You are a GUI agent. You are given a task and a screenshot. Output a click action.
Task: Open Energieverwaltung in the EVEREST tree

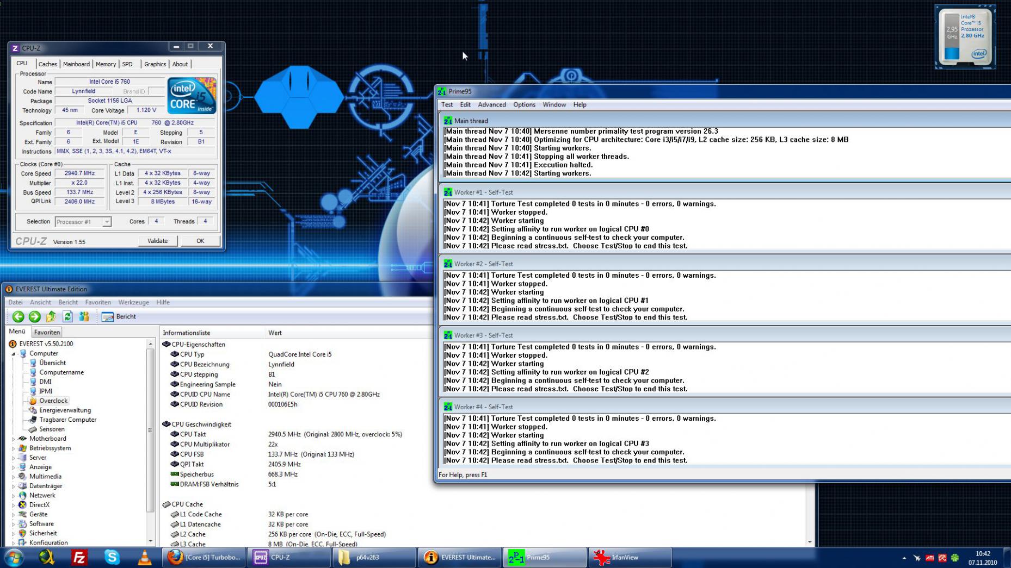point(65,410)
